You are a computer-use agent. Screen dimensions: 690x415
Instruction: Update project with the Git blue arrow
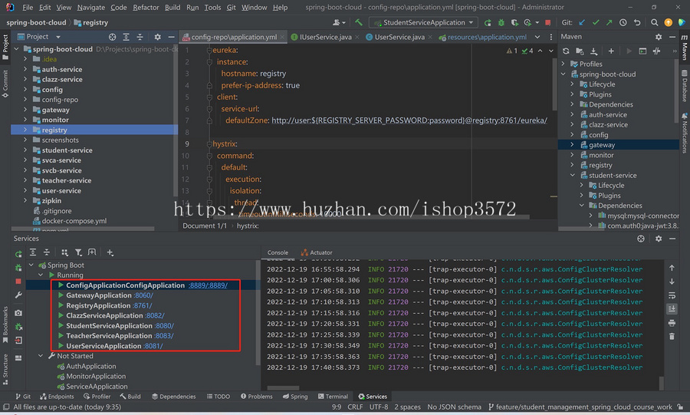point(582,22)
